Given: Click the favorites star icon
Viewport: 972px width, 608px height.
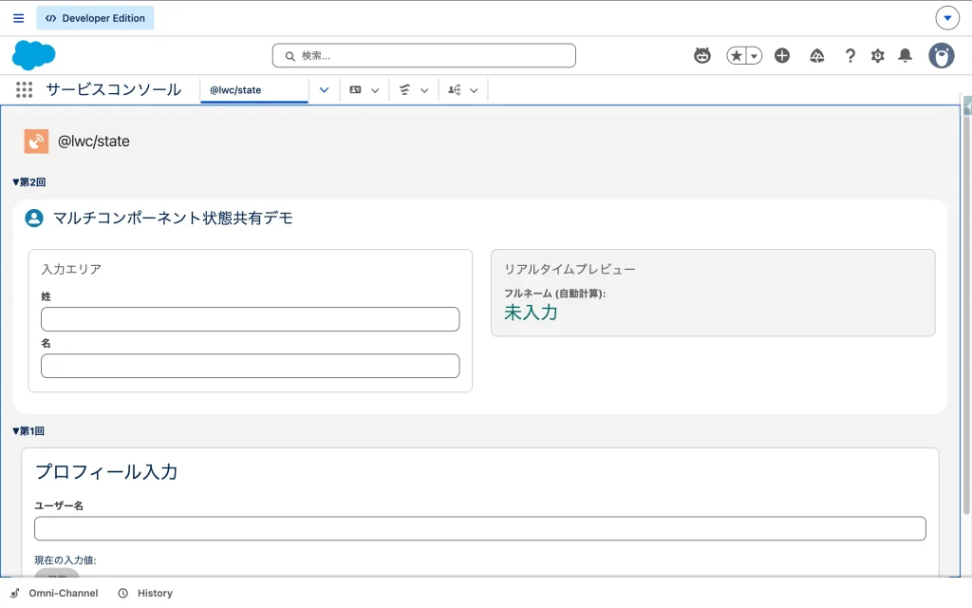Looking at the screenshot, I should (x=738, y=56).
